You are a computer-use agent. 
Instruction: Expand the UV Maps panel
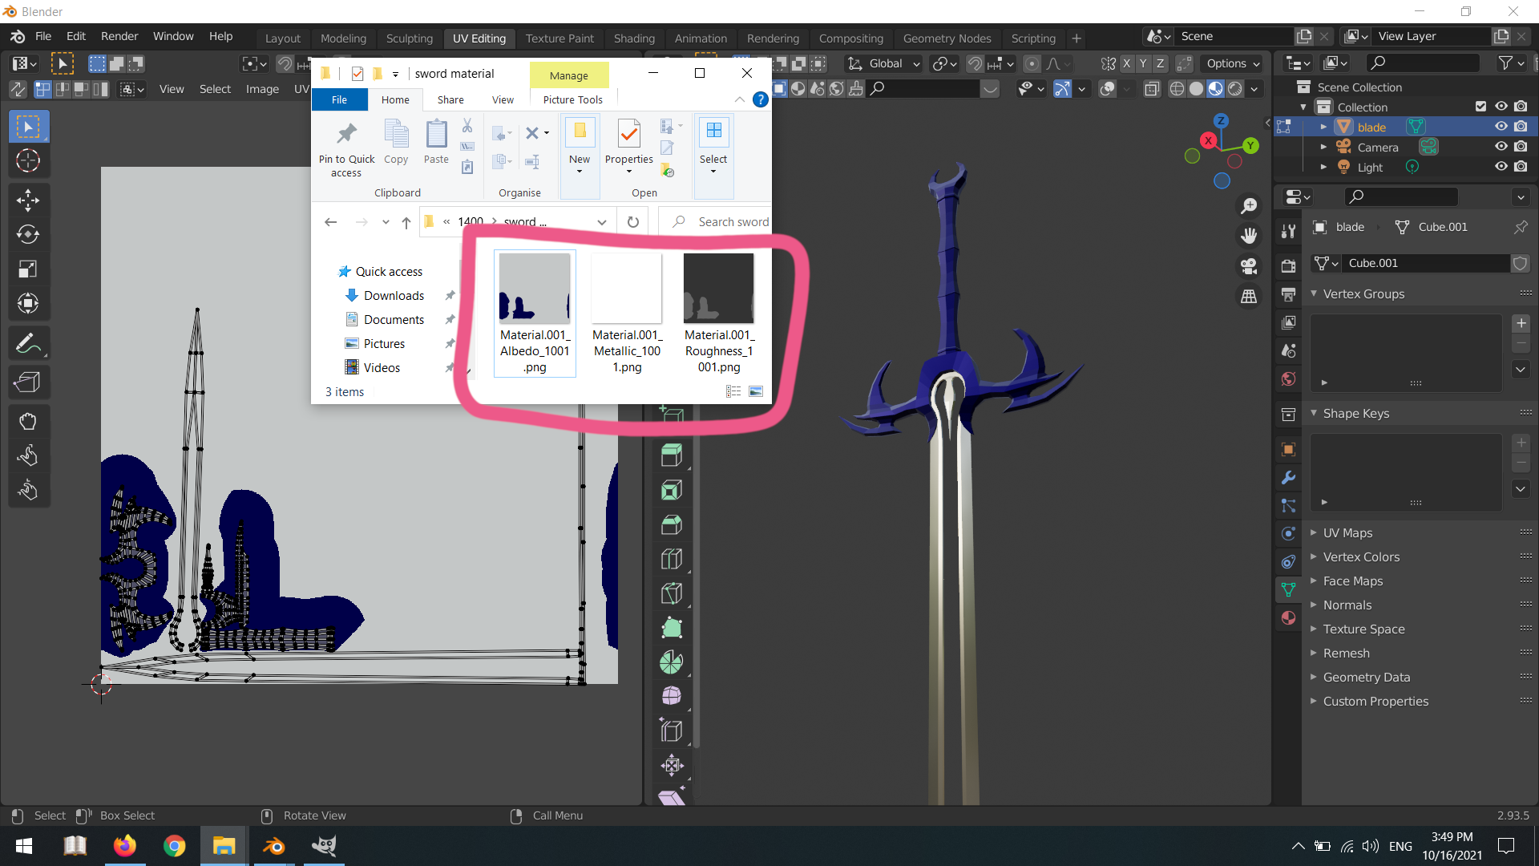(1347, 532)
